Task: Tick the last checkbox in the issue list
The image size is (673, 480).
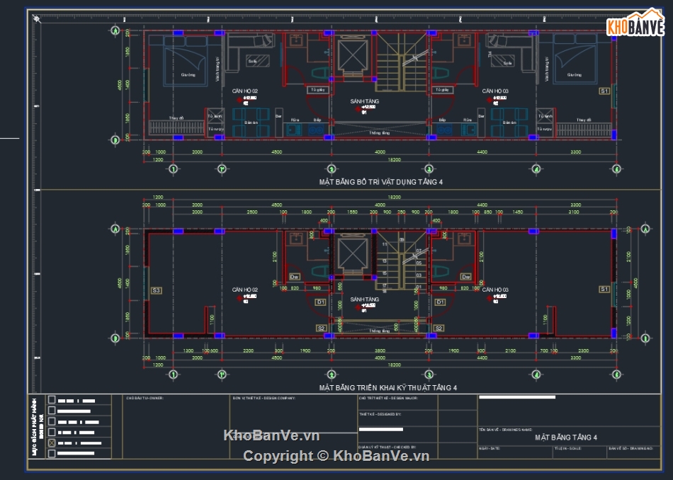Action: tap(51, 455)
